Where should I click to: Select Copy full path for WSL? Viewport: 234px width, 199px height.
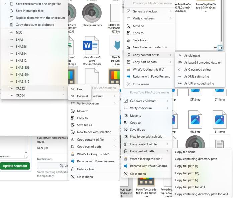click(190, 187)
